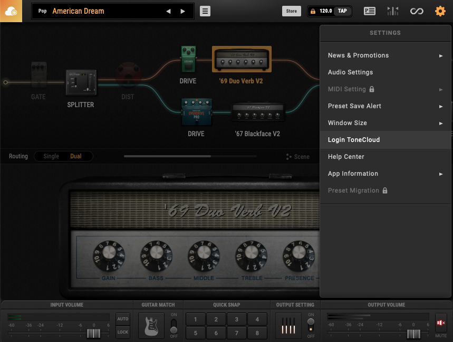Select Quick Snap slot 7
453x342 pixels.
click(x=237, y=332)
